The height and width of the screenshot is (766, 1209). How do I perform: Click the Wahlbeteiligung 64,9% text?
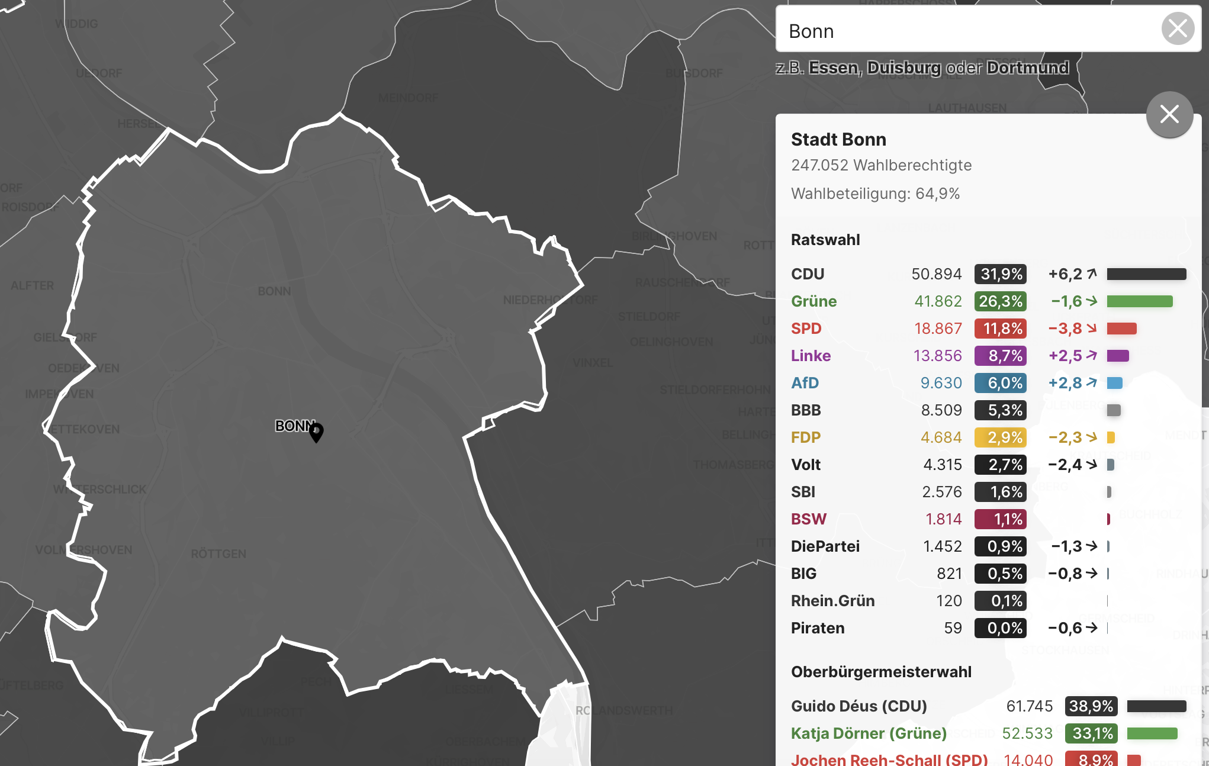click(x=875, y=194)
